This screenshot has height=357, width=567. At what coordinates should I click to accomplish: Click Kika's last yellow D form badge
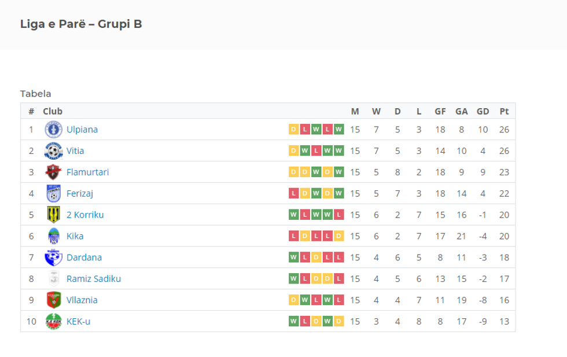[339, 236]
